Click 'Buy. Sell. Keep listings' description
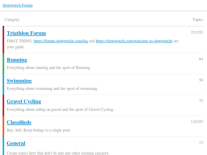This screenshot has width=207, height=155. pyautogui.click(x=39, y=130)
